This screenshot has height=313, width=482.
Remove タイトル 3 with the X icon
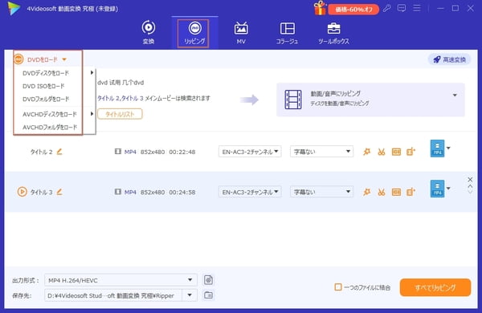point(470,180)
